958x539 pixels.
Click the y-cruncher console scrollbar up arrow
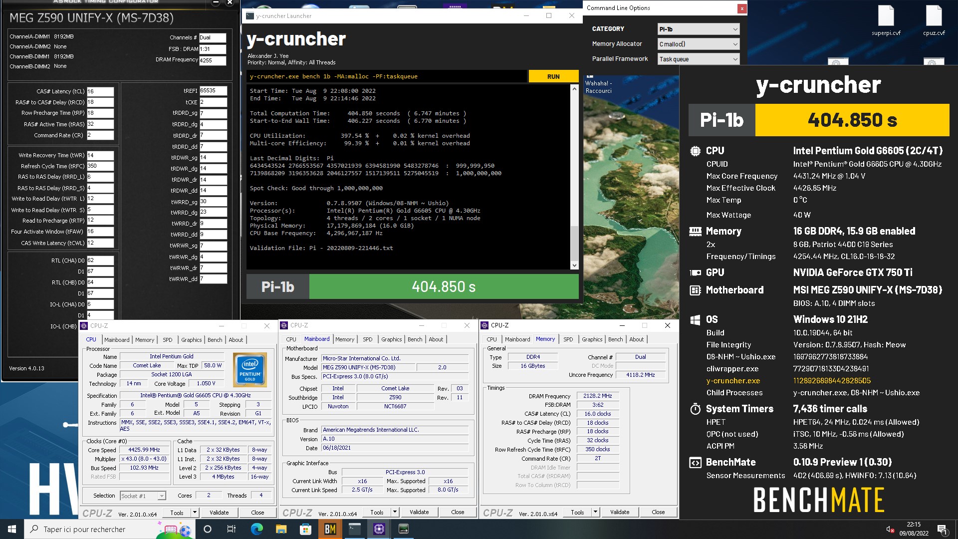(x=574, y=89)
